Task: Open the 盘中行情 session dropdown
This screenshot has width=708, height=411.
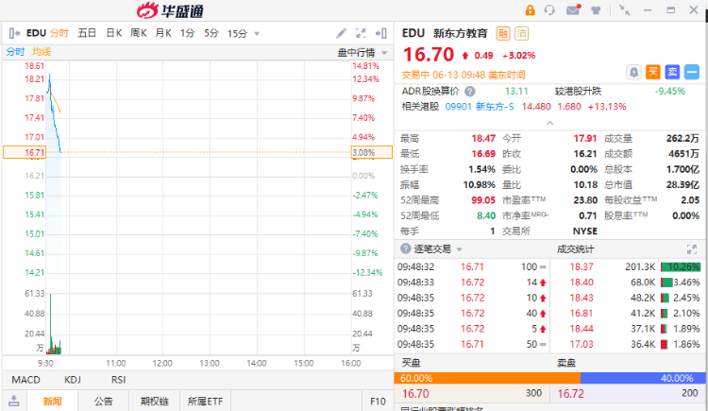Action: point(362,53)
